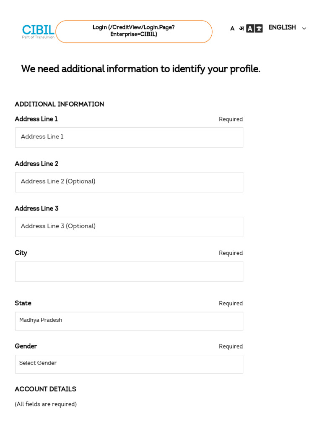Click the Login CreditView button
This screenshot has width=322, height=430.
134,31
